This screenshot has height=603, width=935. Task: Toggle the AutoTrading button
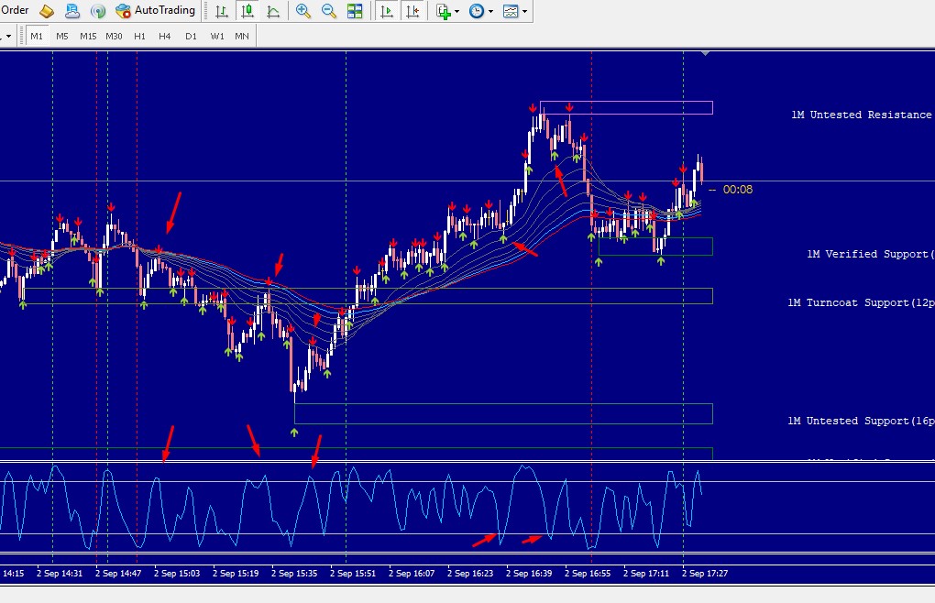pyautogui.click(x=156, y=10)
